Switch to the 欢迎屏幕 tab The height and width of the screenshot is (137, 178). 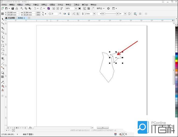click(10, 18)
